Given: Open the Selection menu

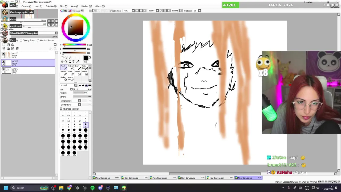Looking at the screenshot, I should [x=51, y=6].
